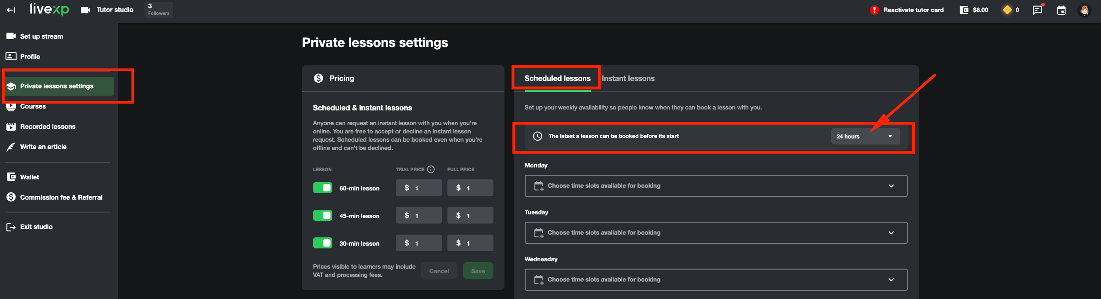This screenshot has width=1101, height=299.
Task: Click the collapse sidebar arrow icon
Action: pos(11,10)
